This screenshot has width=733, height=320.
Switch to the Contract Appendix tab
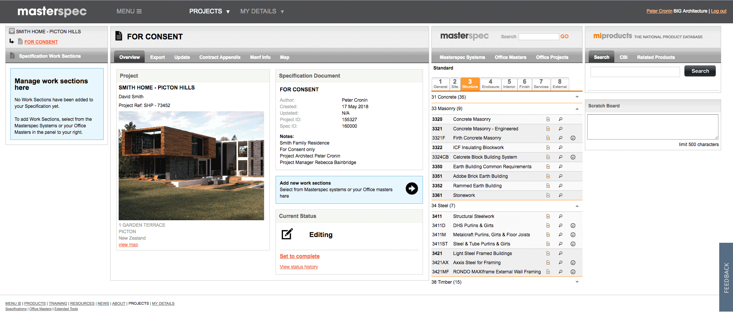tap(220, 57)
